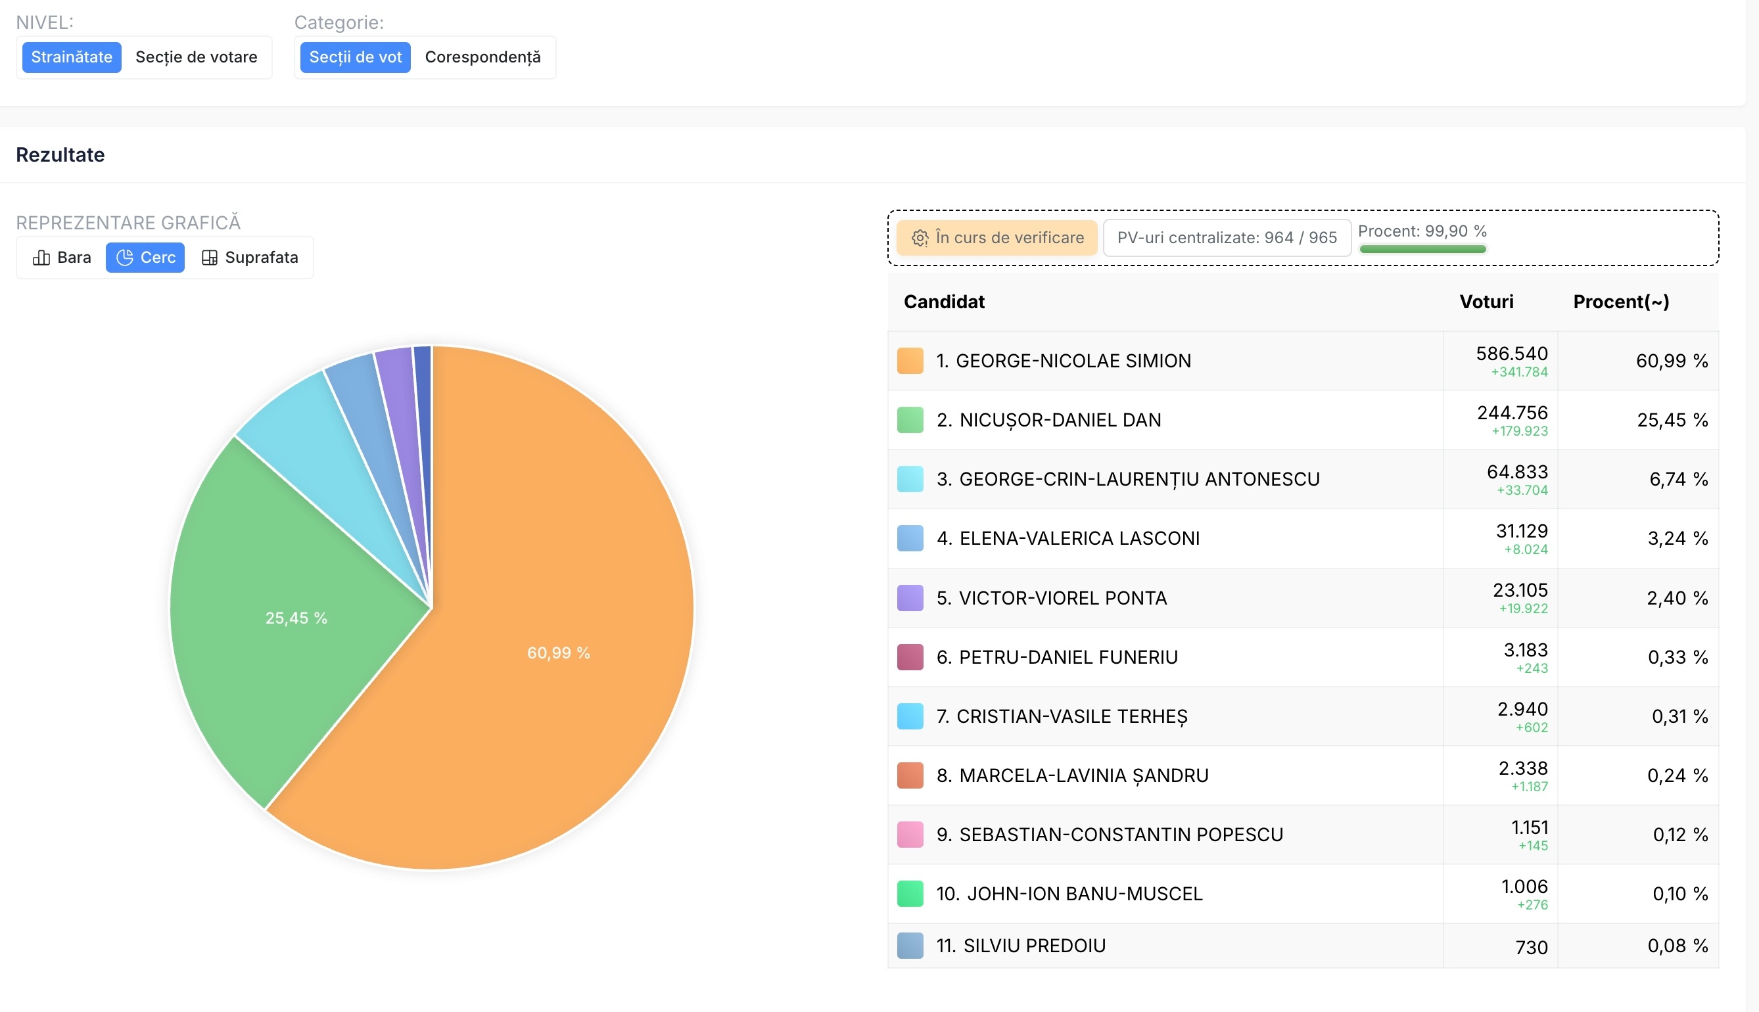Viewport: 1759px width, 1012px height.
Task: Click green swatch for Nicușor-Daniel Dan
Action: (910, 420)
